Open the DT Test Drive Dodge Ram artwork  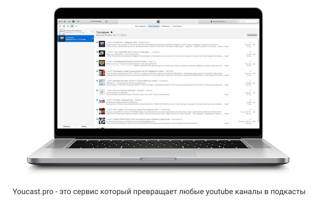[x=102, y=44]
